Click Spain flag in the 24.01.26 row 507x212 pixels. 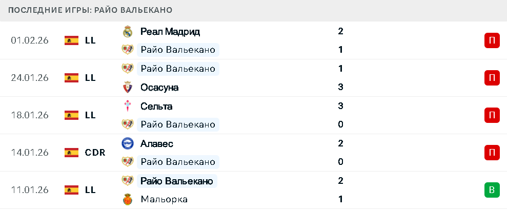71,78
